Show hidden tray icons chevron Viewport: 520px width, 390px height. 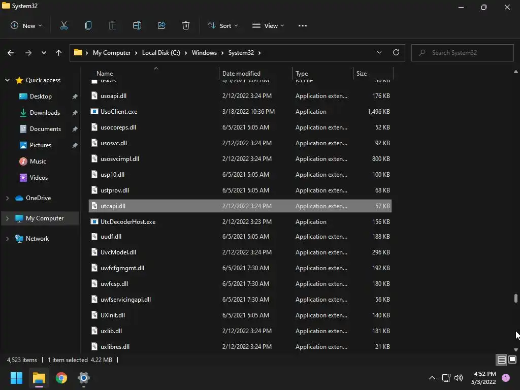coord(432,378)
